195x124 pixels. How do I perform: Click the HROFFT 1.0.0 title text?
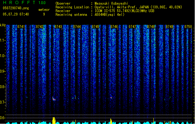point(24,2)
